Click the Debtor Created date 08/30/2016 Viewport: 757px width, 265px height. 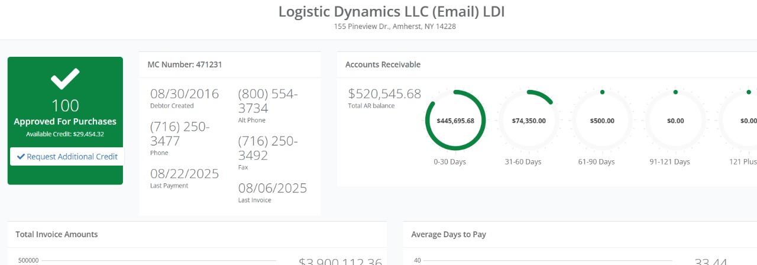185,93
